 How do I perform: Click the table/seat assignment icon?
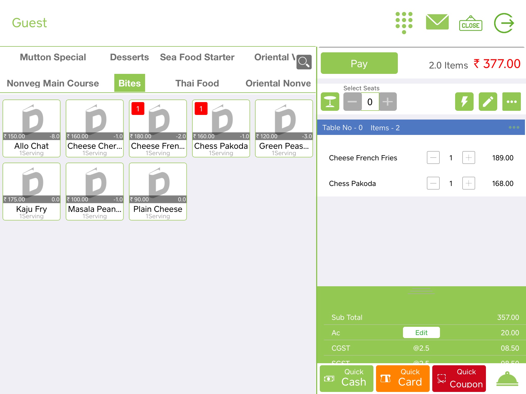(x=330, y=101)
